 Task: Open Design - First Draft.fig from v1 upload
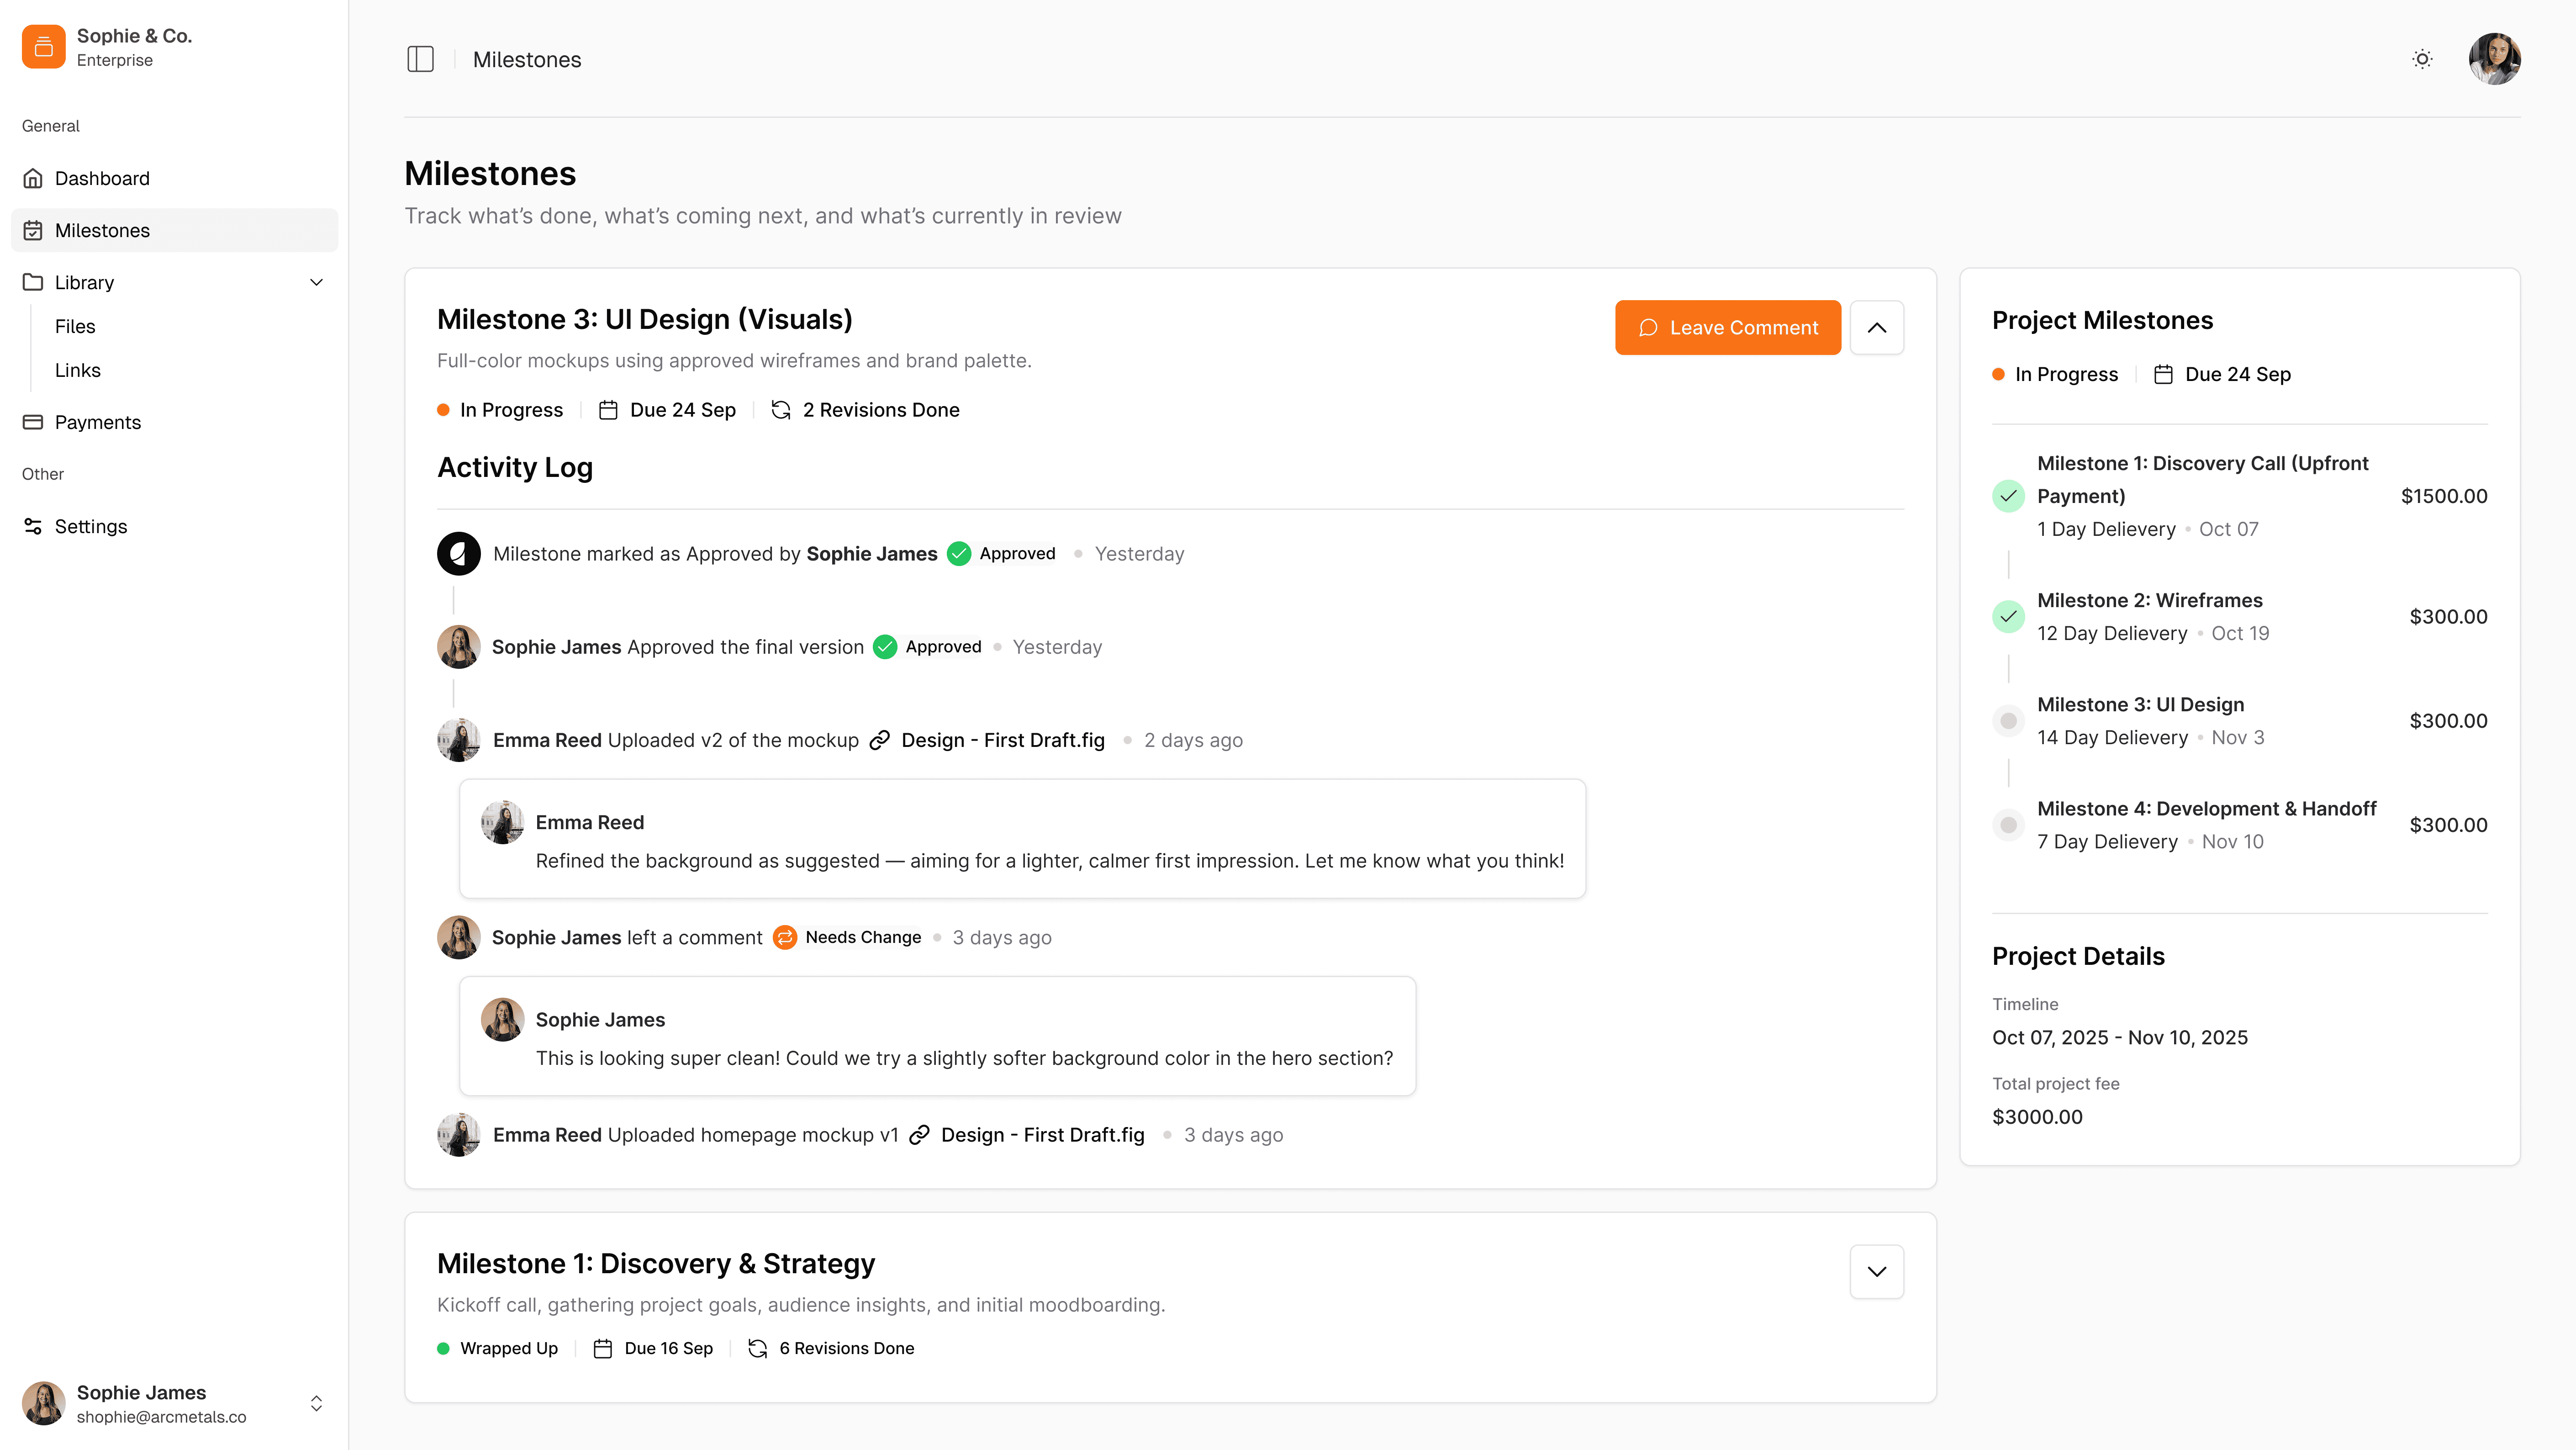pos(1042,1135)
